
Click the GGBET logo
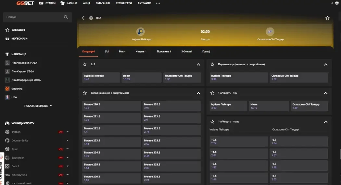26,3
